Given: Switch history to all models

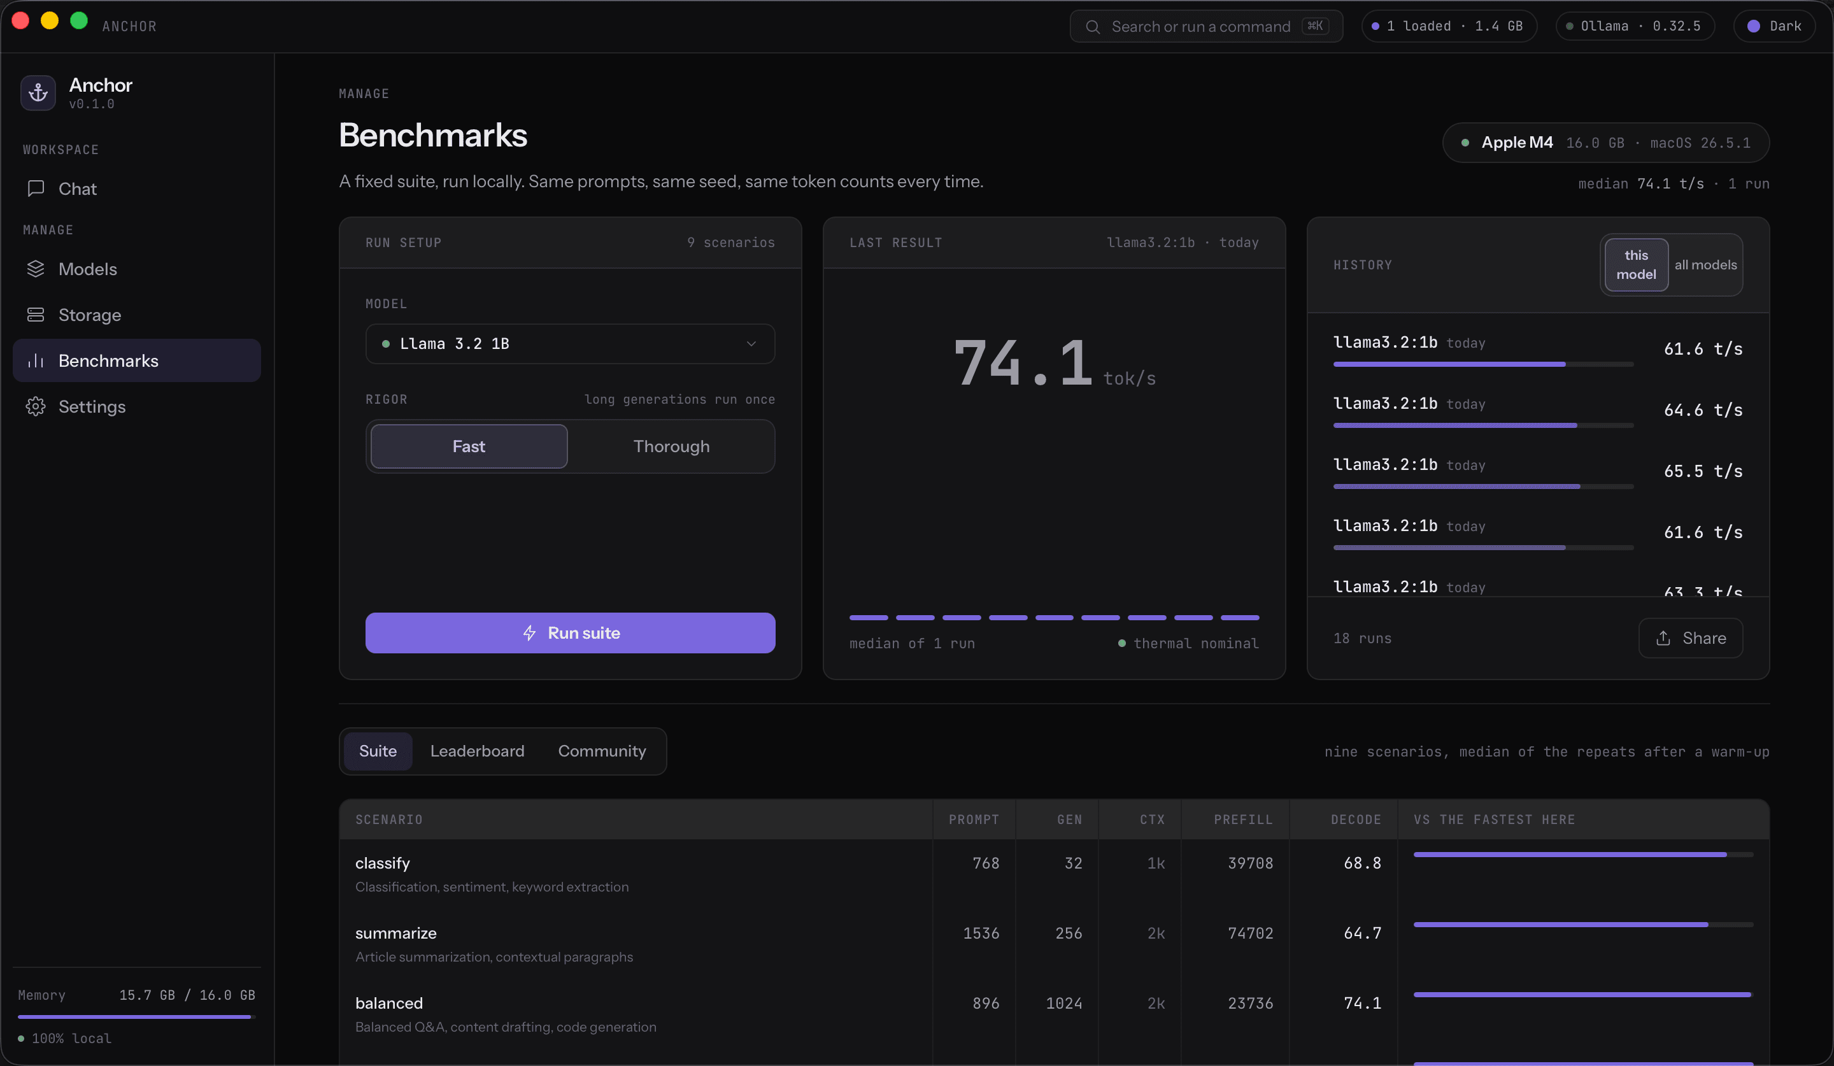Looking at the screenshot, I should coord(1705,265).
